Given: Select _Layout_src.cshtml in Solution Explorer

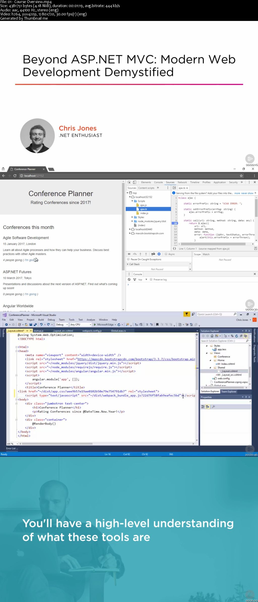Looking at the screenshot, I should 232,375.
